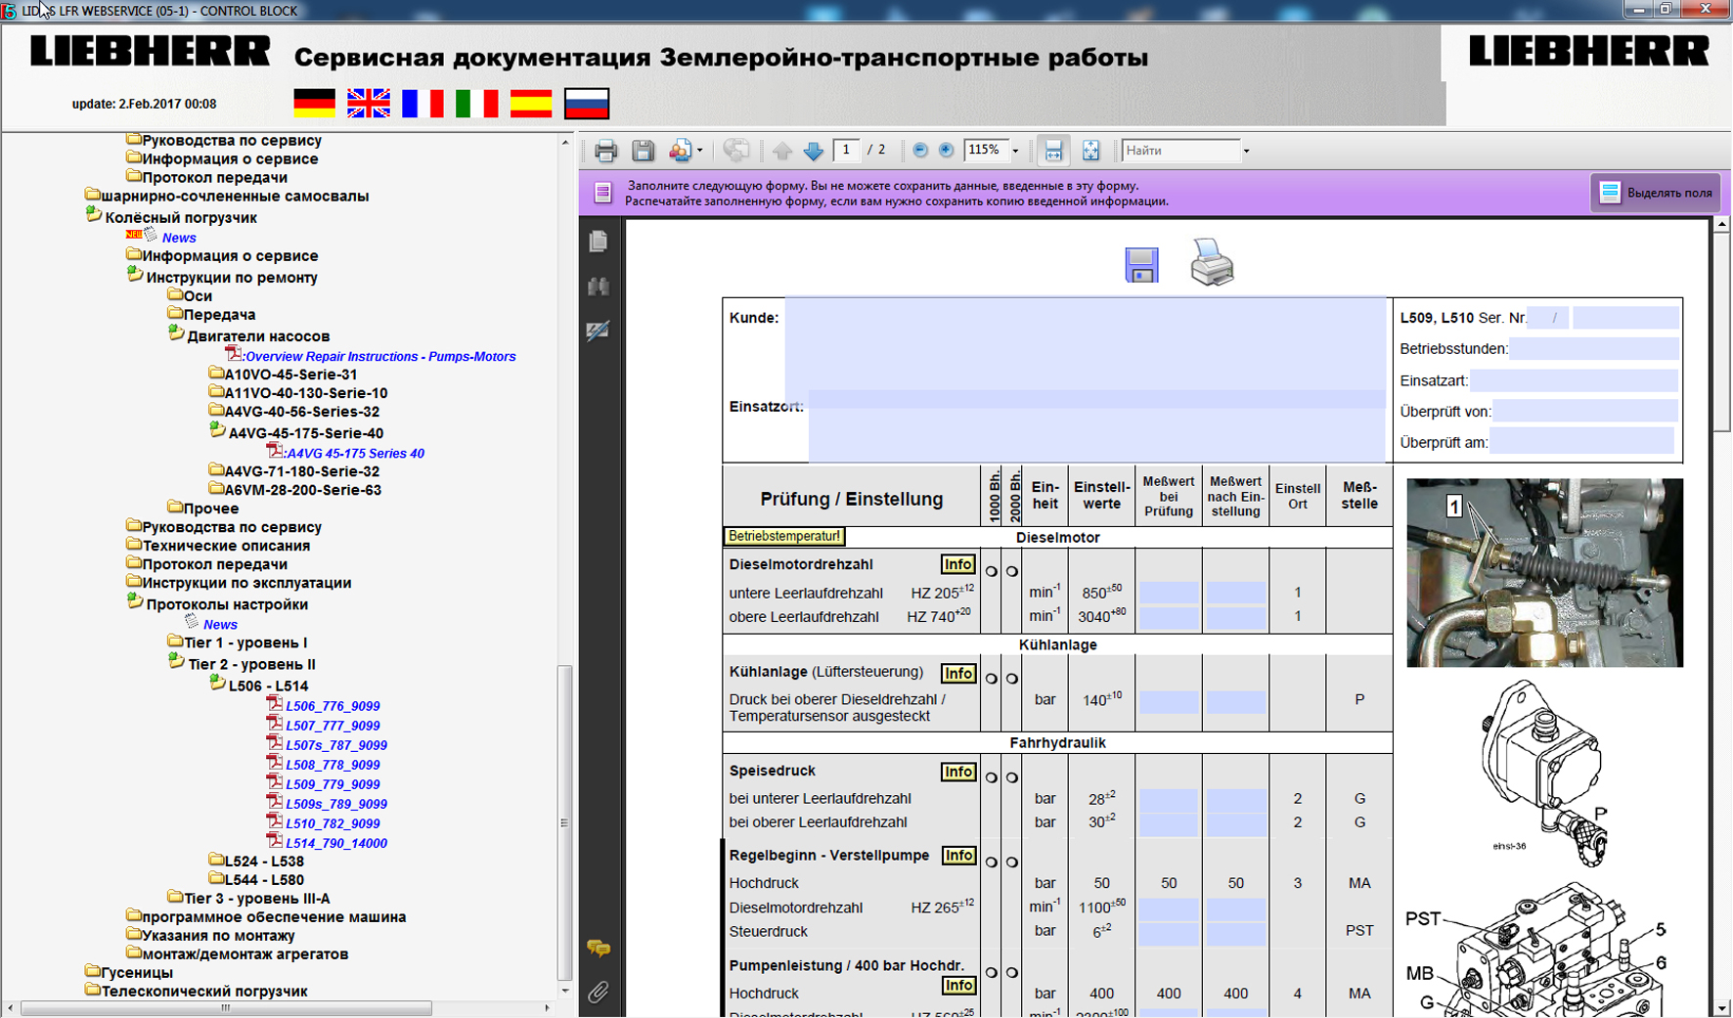The height and width of the screenshot is (1018, 1733).
Task: Mark the 1000 Bh. circle for Speisedruck
Action: coord(991,777)
